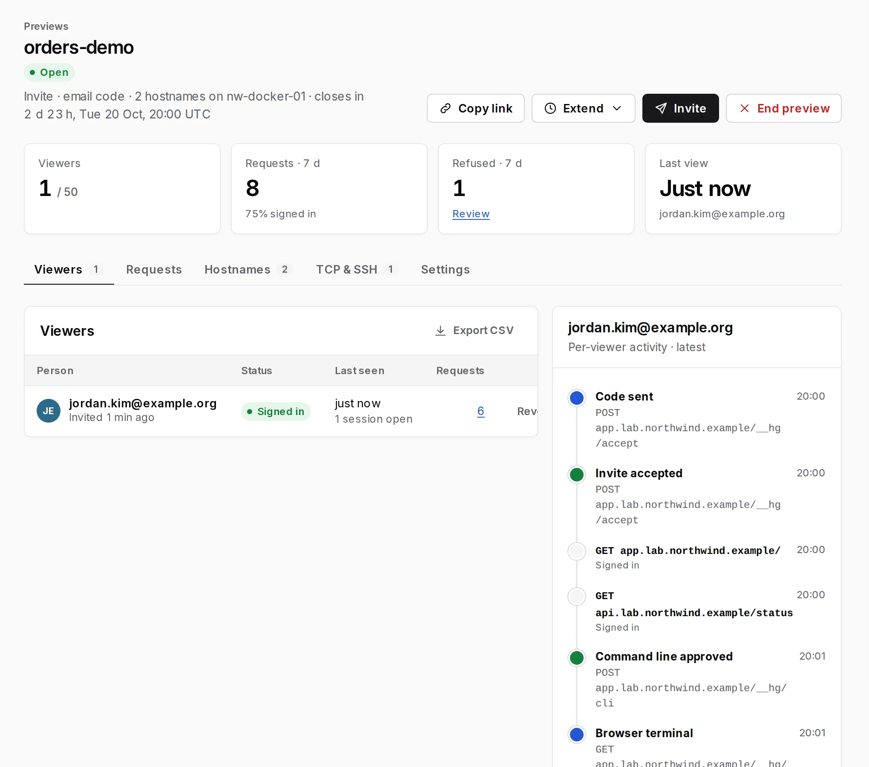Click the JE avatar for jordan.kim
Viewport: 869px width, 767px height.
(49, 411)
